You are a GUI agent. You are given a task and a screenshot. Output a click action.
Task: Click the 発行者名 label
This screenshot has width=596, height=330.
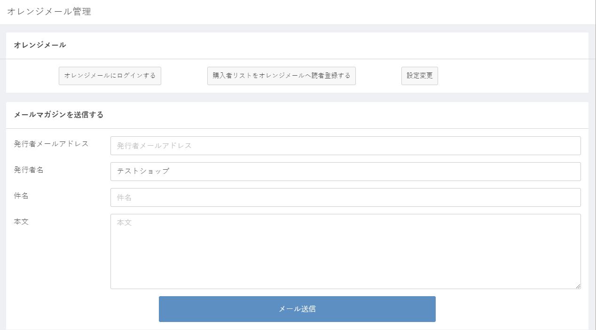coord(29,170)
